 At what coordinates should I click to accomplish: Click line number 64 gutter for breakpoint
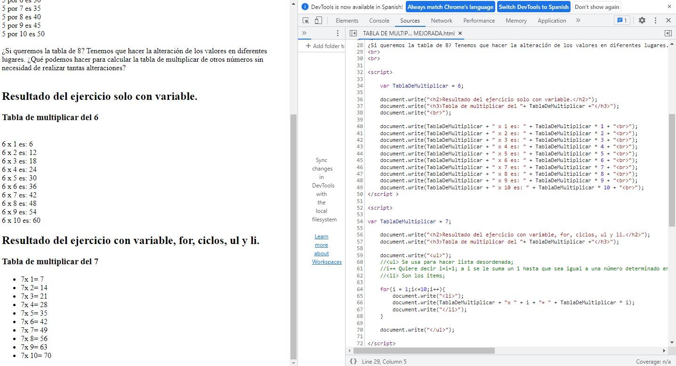(x=360, y=289)
